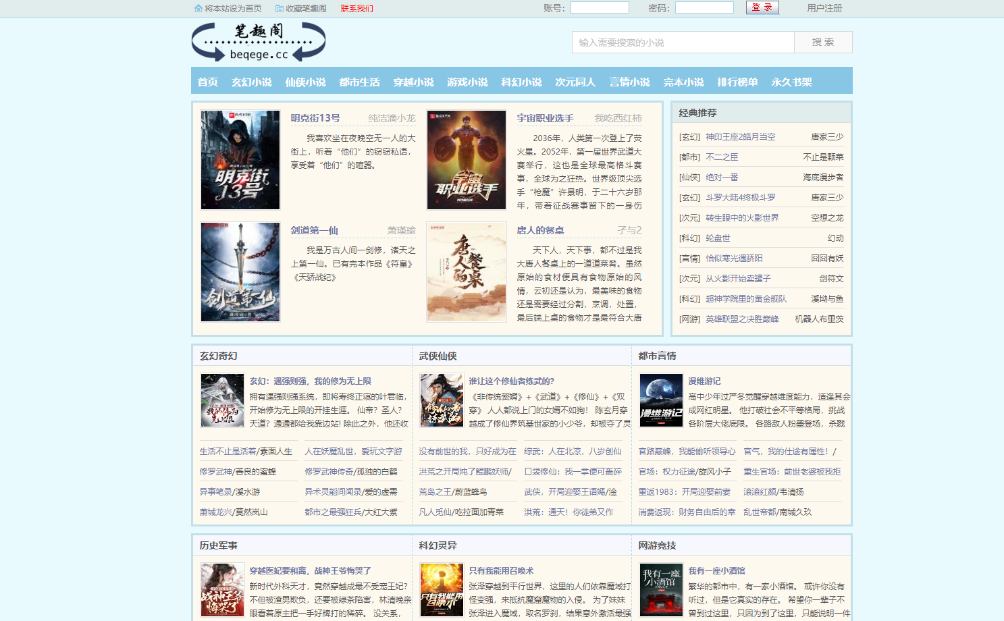
Task: Click the 笔趣阁 beqege.cc site logo
Action: point(259,42)
